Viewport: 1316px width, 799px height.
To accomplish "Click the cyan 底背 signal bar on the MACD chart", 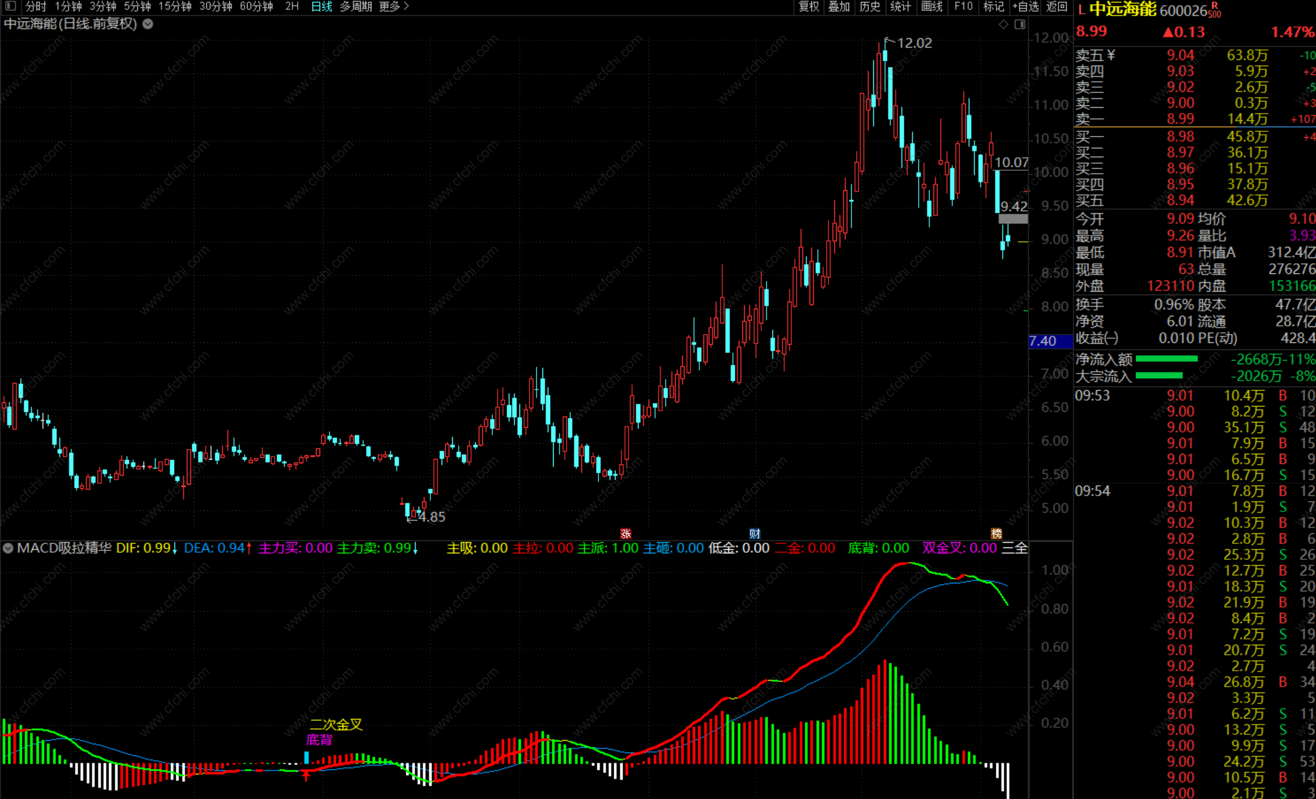I will tap(307, 757).
